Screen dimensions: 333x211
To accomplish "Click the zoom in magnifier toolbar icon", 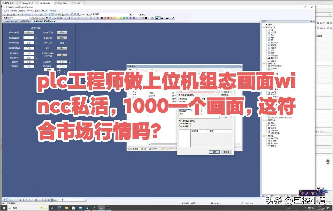I will point(72,15).
